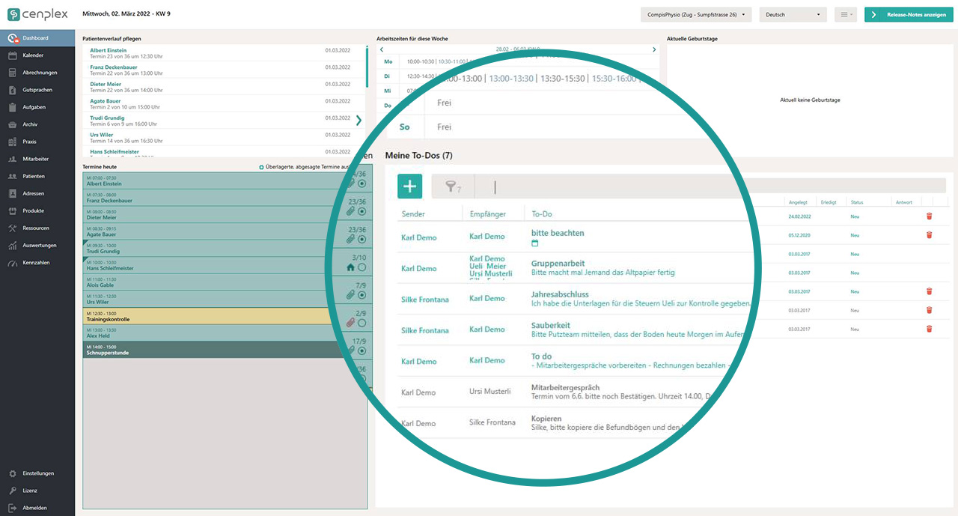The image size is (958, 516).
Task: Click calendar icon under bitte beachten
Action: 535,243
